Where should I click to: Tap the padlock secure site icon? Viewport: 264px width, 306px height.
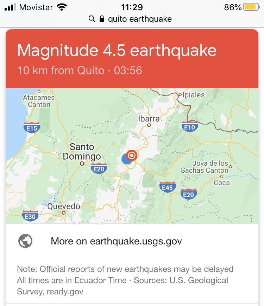click(x=102, y=19)
